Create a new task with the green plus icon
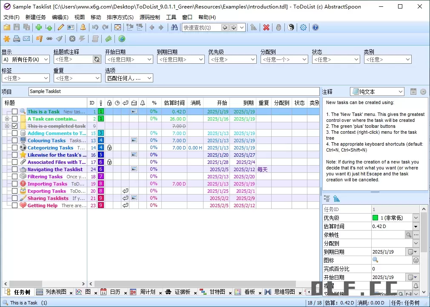430x307 pixels. point(39,27)
